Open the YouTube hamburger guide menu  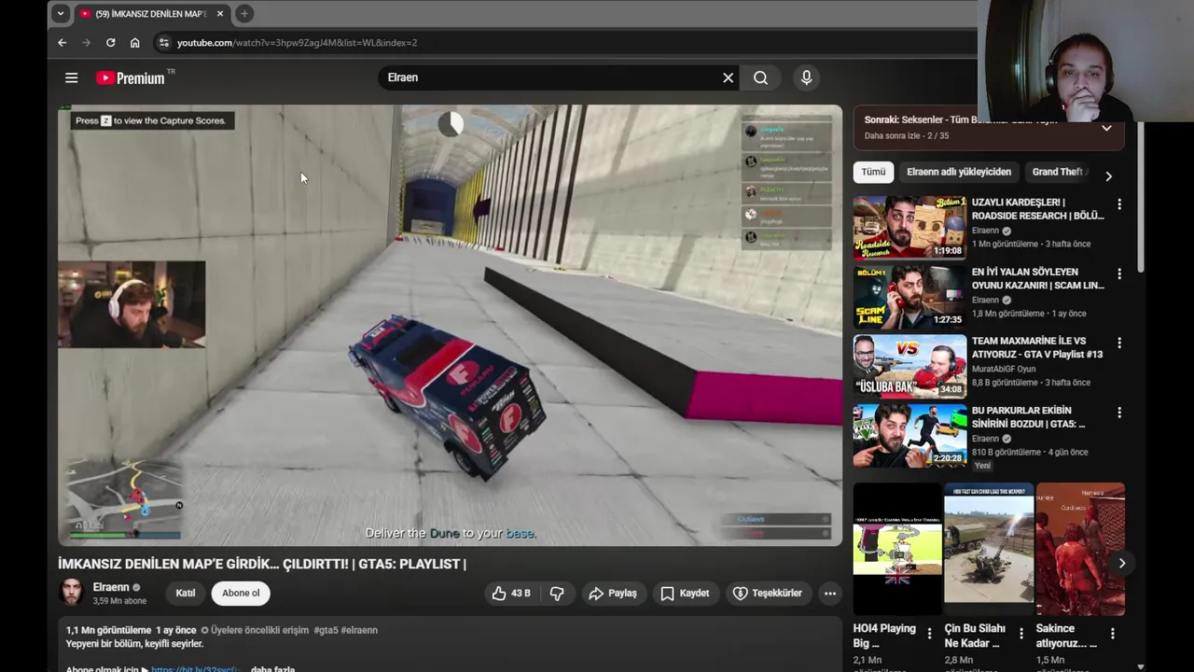(x=71, y=78)
